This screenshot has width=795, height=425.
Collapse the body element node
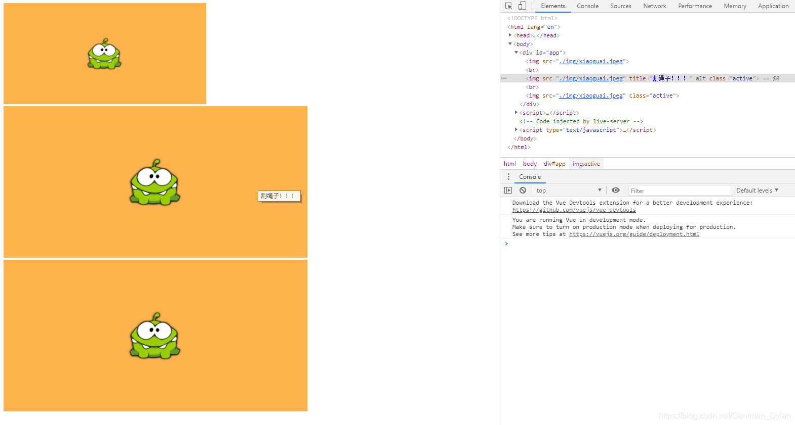click(510, 44)
